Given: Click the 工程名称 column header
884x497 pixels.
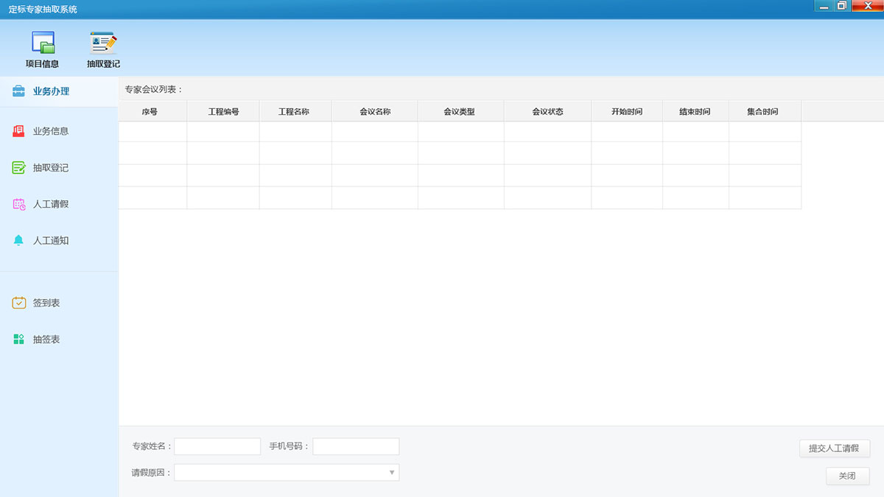Looking at the screenshot, I should click(295, 111).
